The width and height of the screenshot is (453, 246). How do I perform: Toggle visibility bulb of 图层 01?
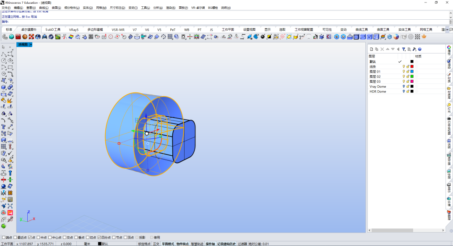point(404,71)
